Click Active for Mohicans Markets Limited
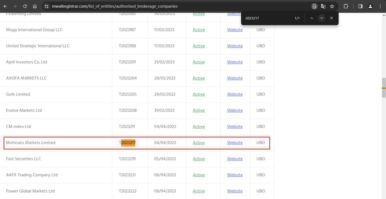Viewport: 386px width, 199px height. (x=199, y=143)
